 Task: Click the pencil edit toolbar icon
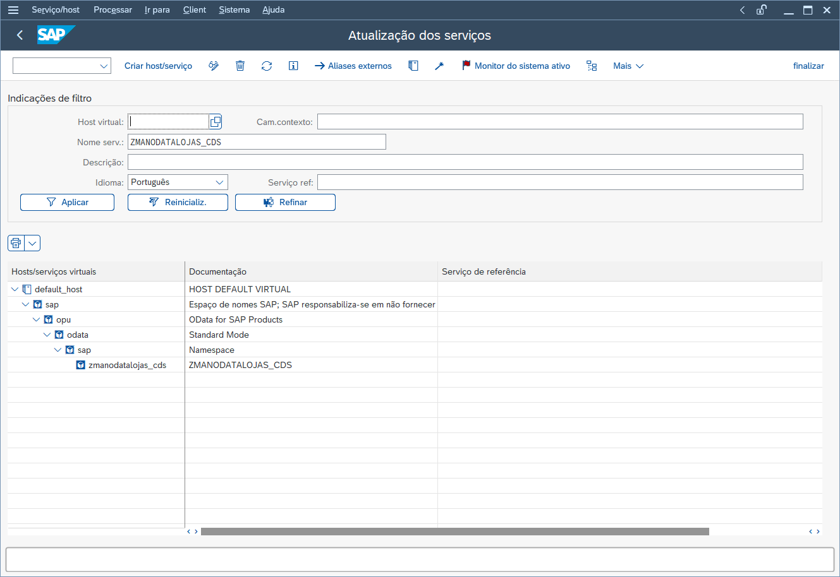[214, 66]
